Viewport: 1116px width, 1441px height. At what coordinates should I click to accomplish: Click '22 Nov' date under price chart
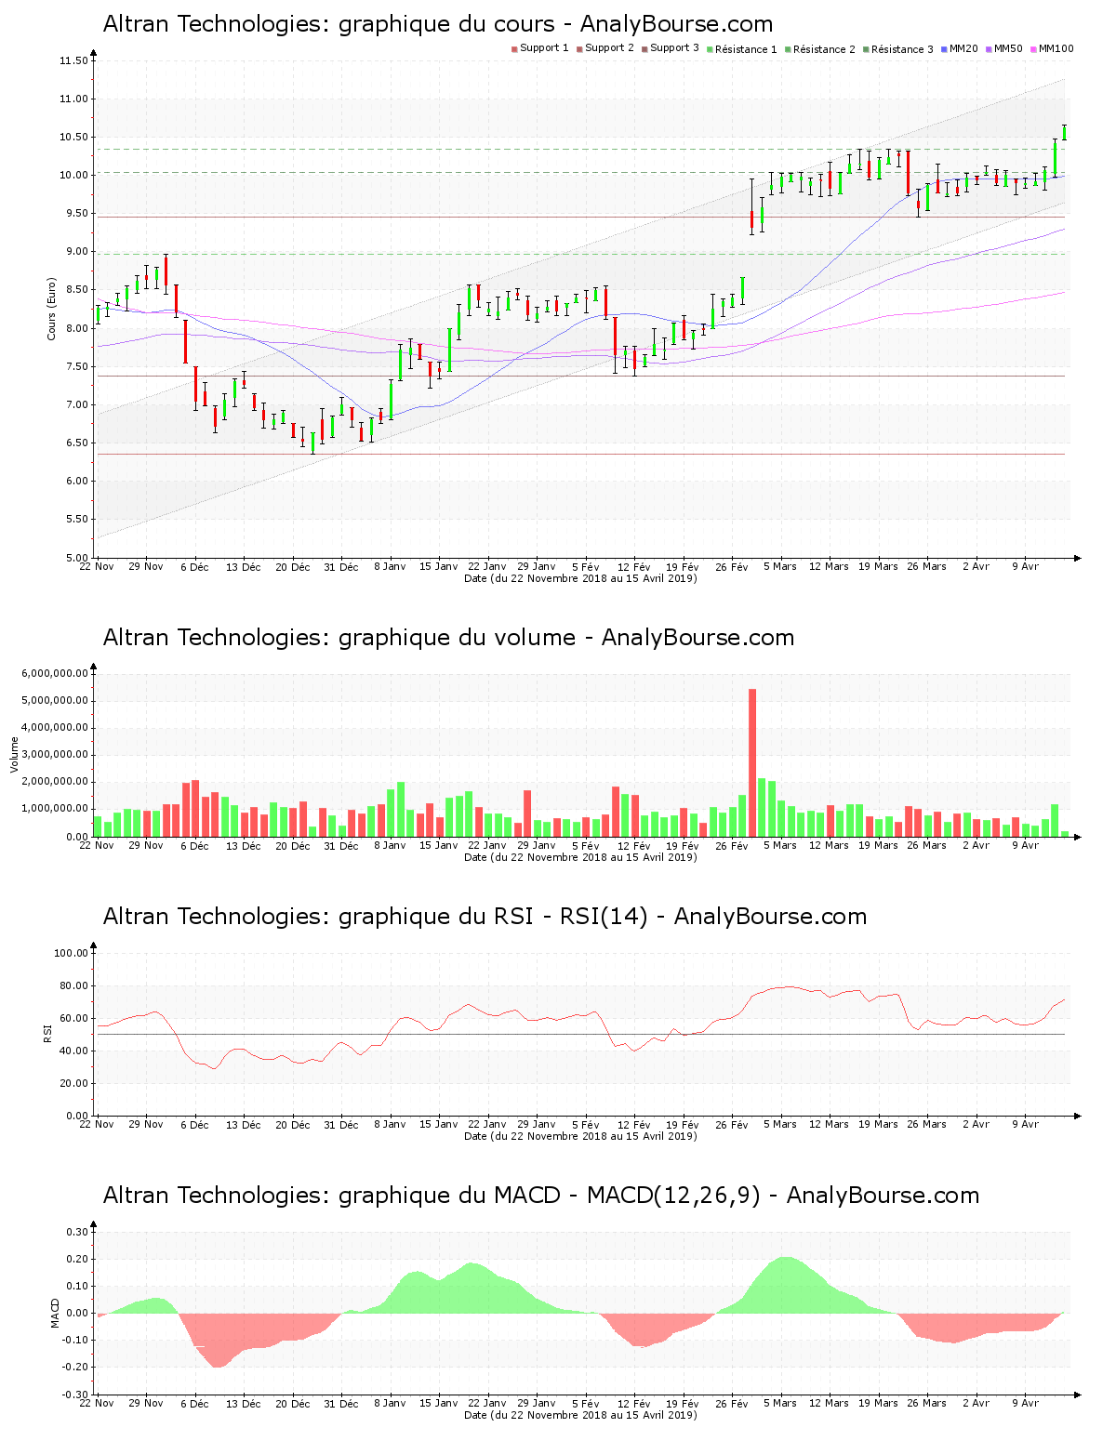(x=97, y=566)
